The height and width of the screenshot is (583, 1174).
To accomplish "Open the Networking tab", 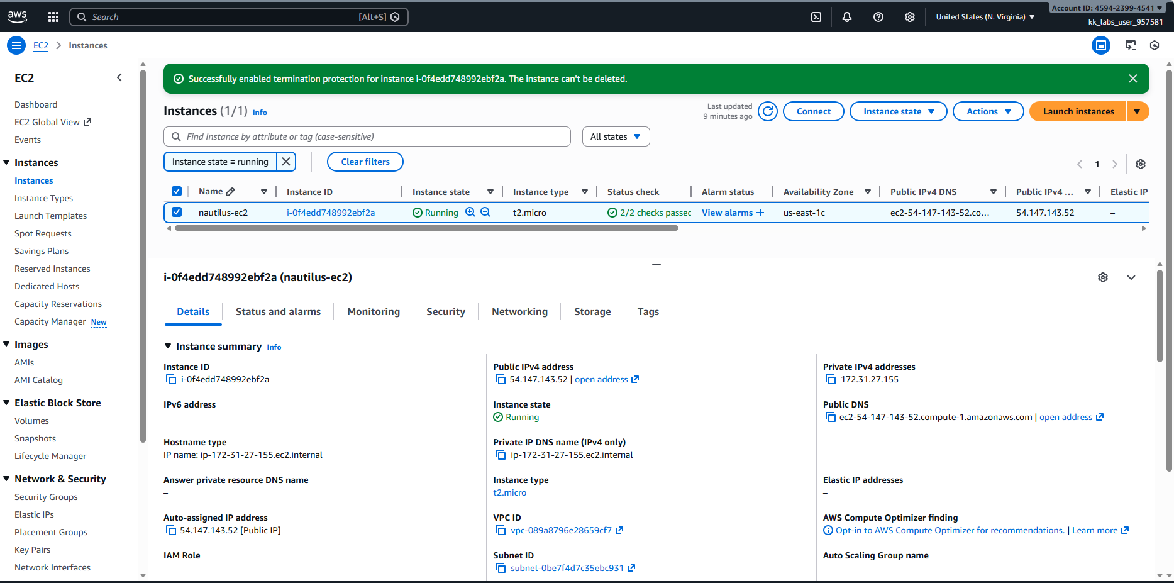I will tap(519, 311).
